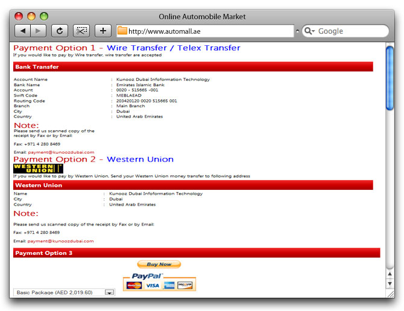
Task: Click the Fax number under Western Union note
Action: [42, 232]
